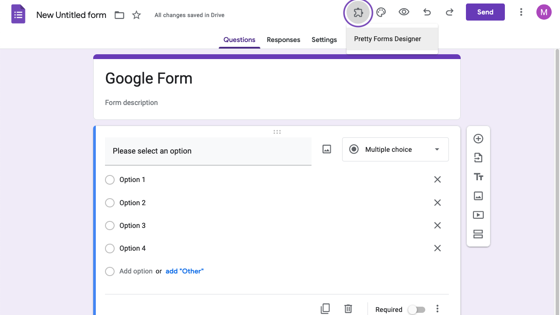The width and height of the screenshot is (560, 315).
Task: Add an image from side toolbar
Action: pos(478,196)
